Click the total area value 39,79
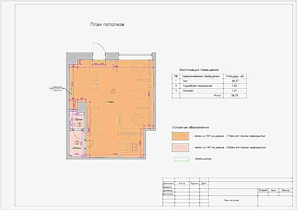 coord(234,95)
